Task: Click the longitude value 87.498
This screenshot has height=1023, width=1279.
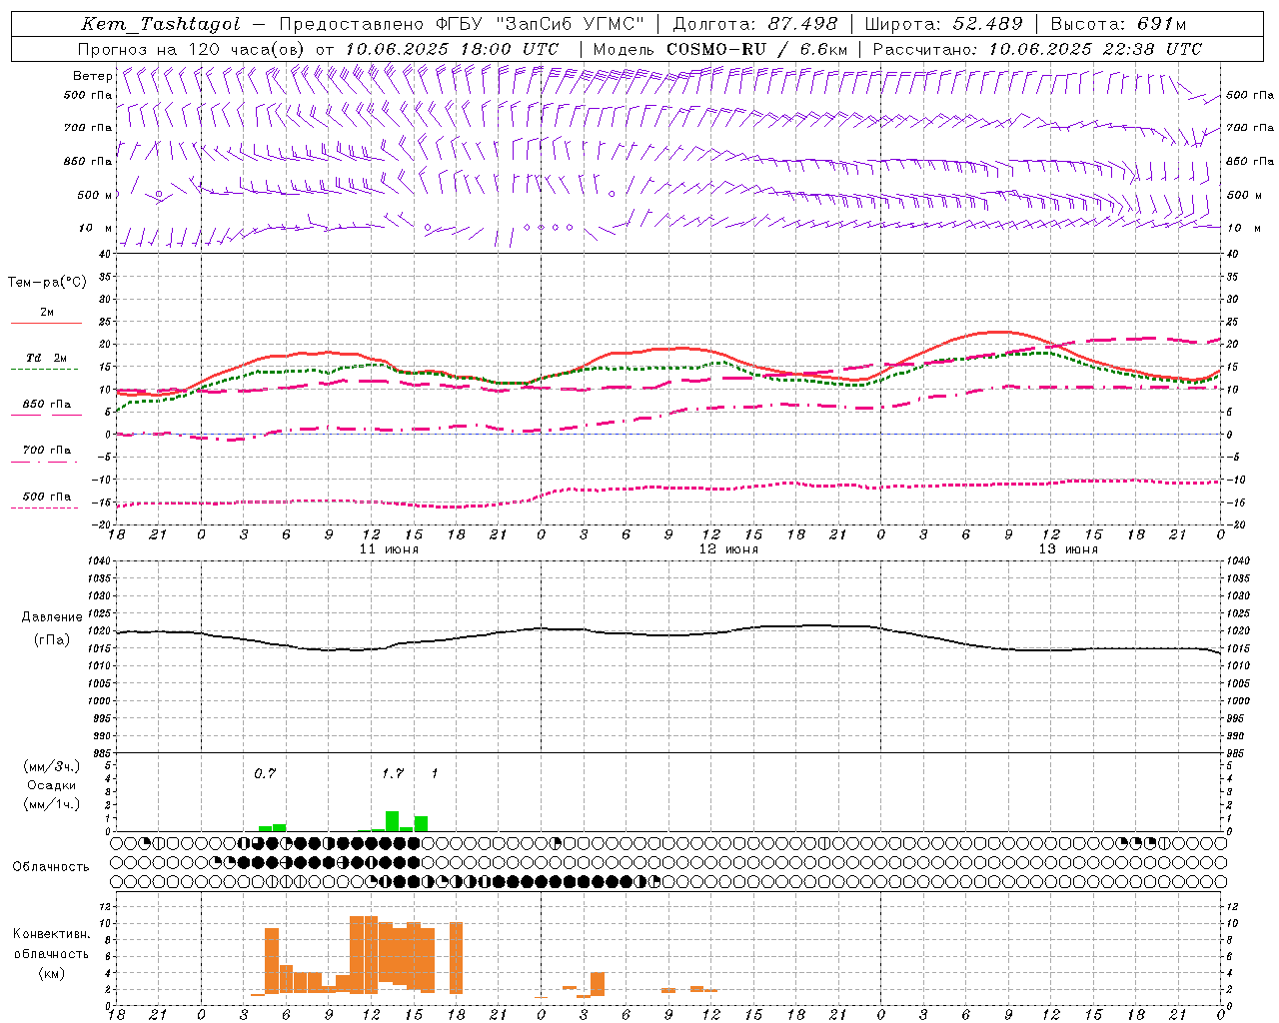Action: pyautogui.click(x=802, y=24)
